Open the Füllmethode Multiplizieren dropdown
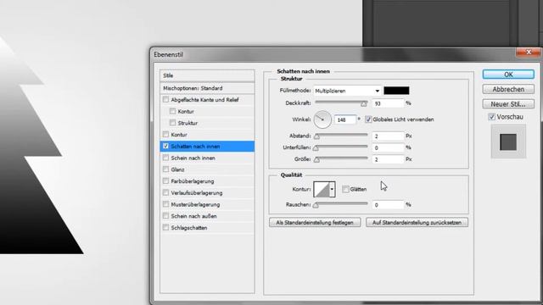 tap(347, 91)
